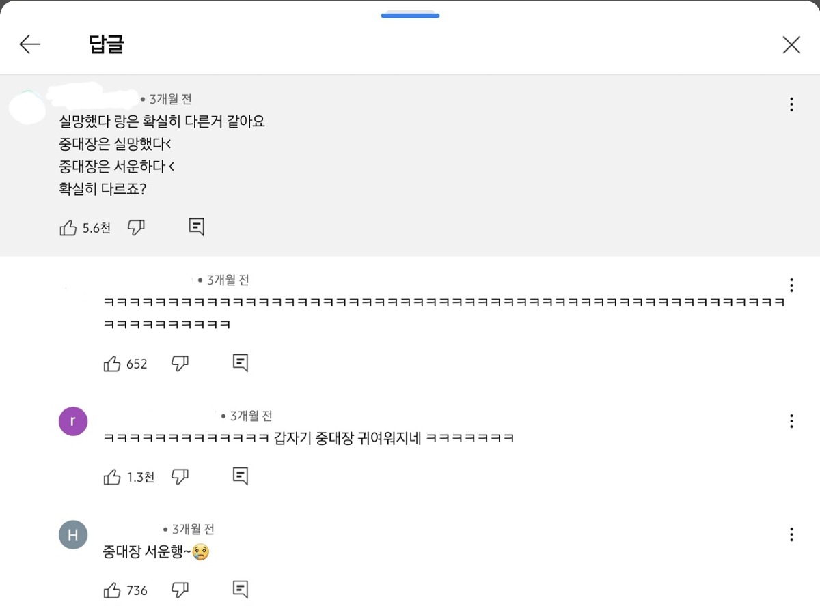Open three-dot menu for 귀여워지네 reply
Image resolution: width=820 pixels, height=606 pixels.
pyautogui.click(x=791, y=421)
